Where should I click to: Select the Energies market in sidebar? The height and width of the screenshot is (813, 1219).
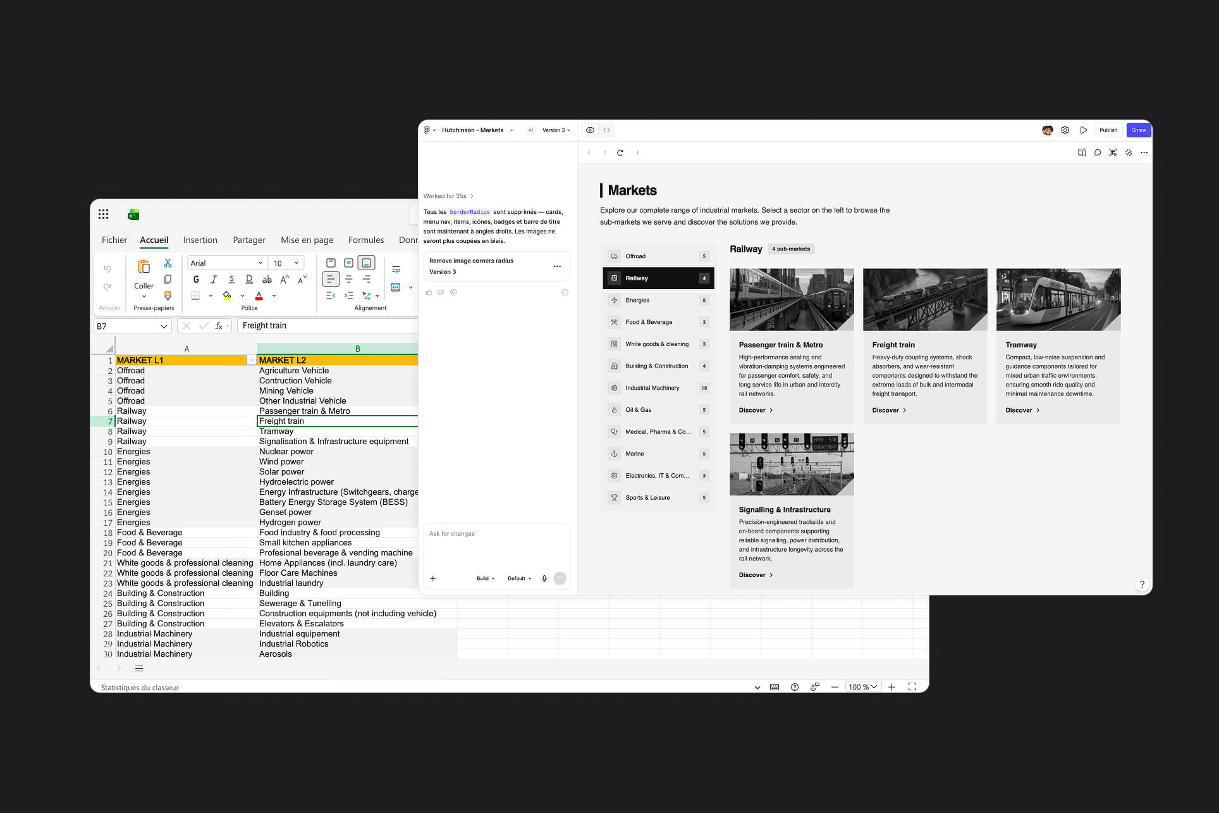pyautogui.click(x=658, y=301)
